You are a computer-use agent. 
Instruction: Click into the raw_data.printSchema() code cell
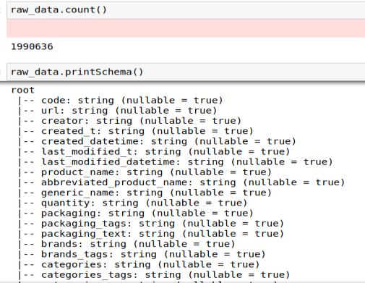point(186,72)
